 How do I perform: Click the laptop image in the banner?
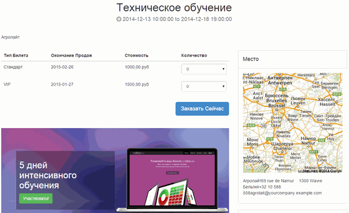(172, 180)
